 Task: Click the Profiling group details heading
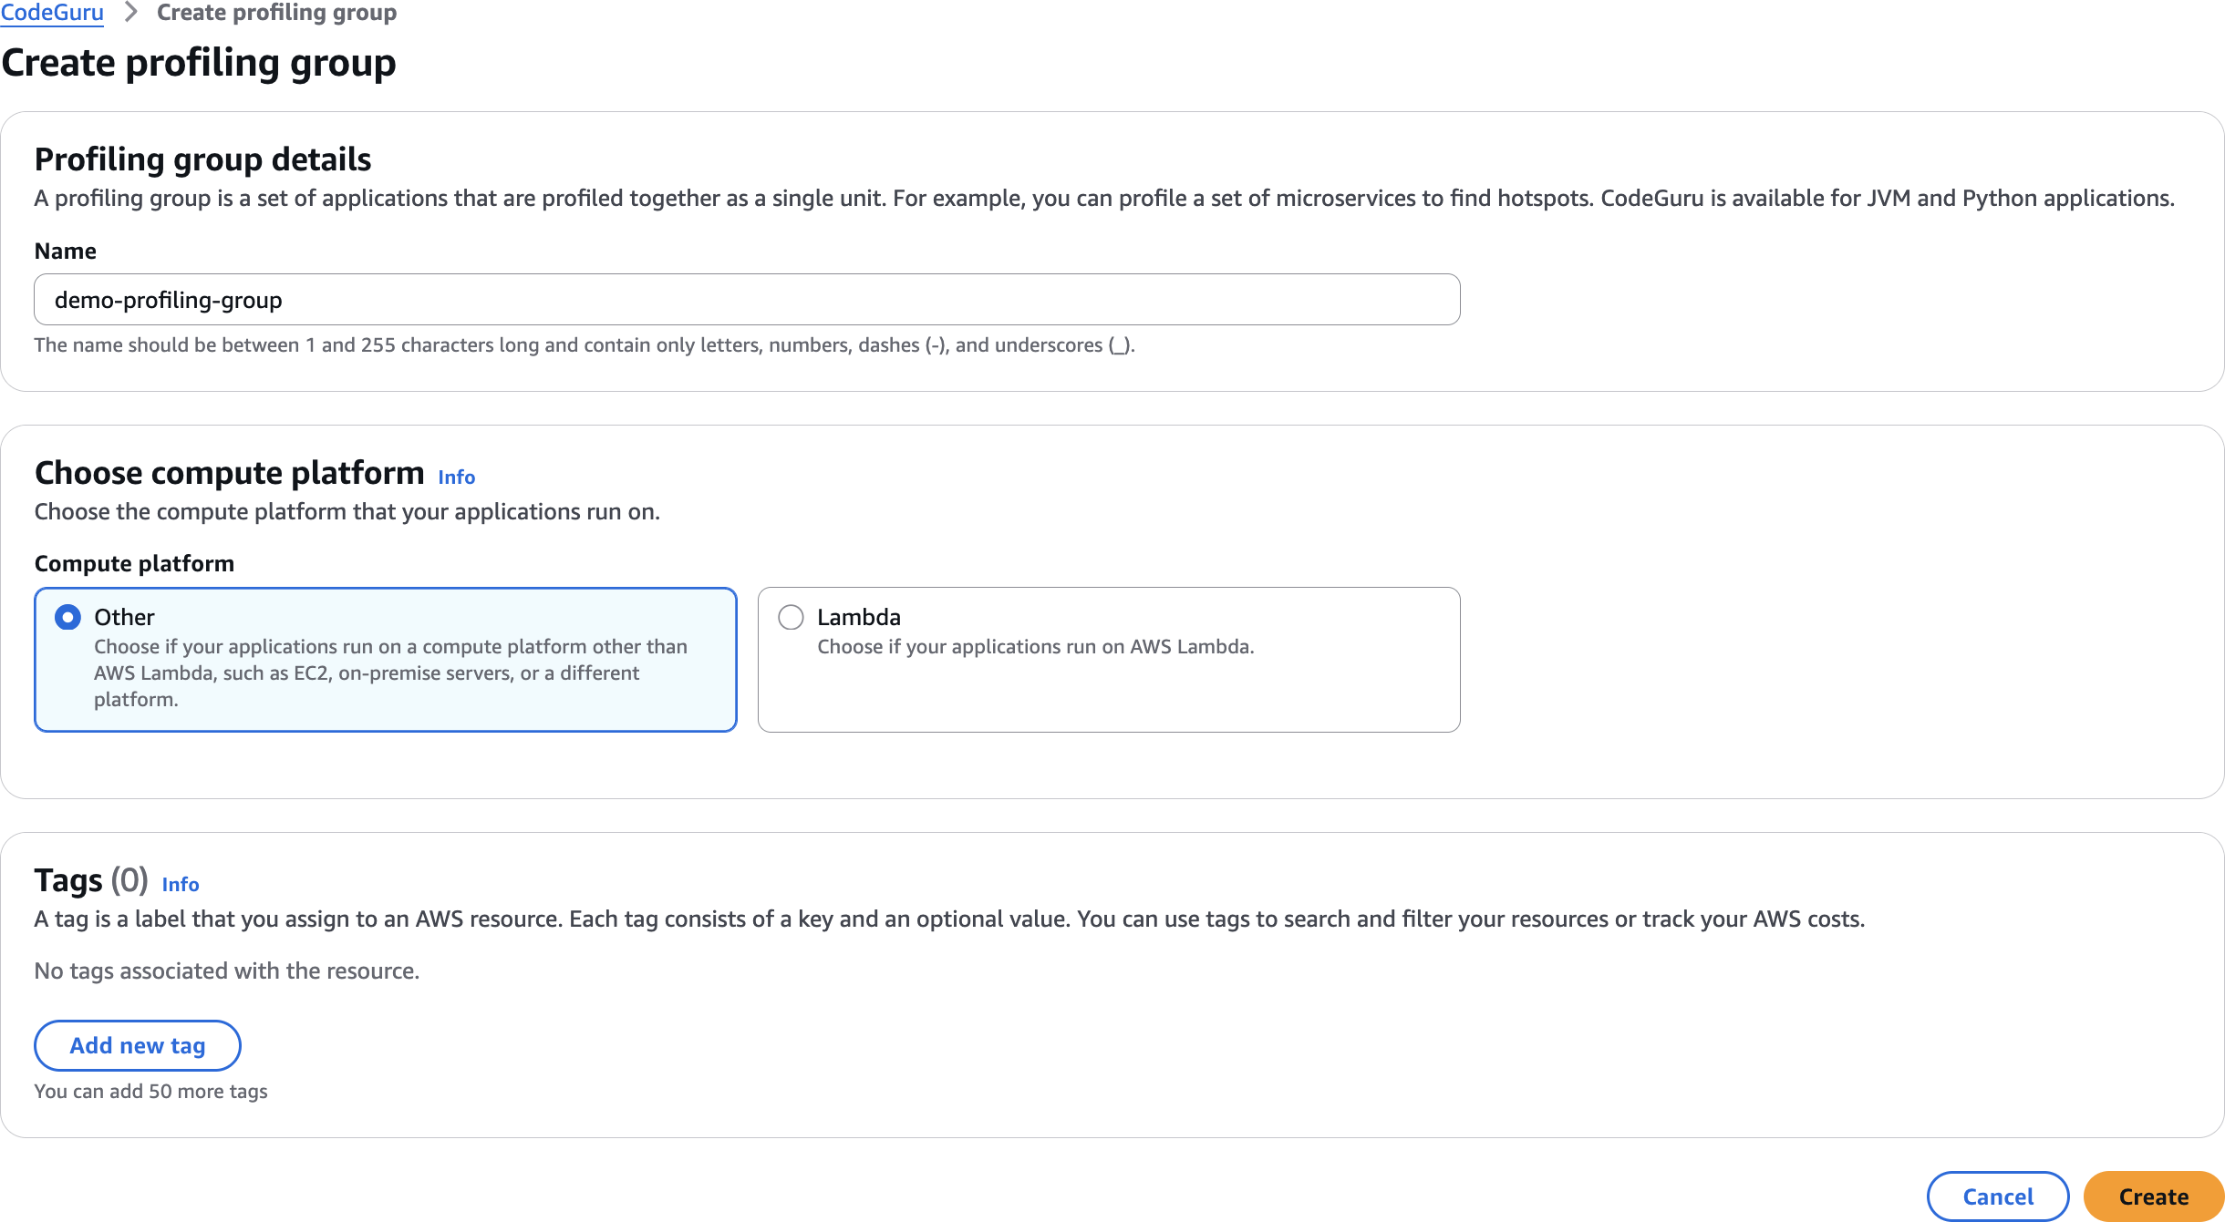[202, 159]
